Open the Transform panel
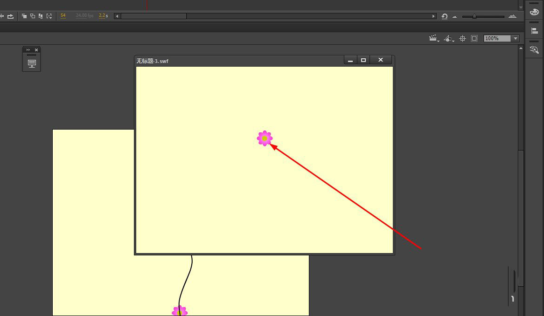The width and height of the screenshot is (544, 316). point(534,50)
